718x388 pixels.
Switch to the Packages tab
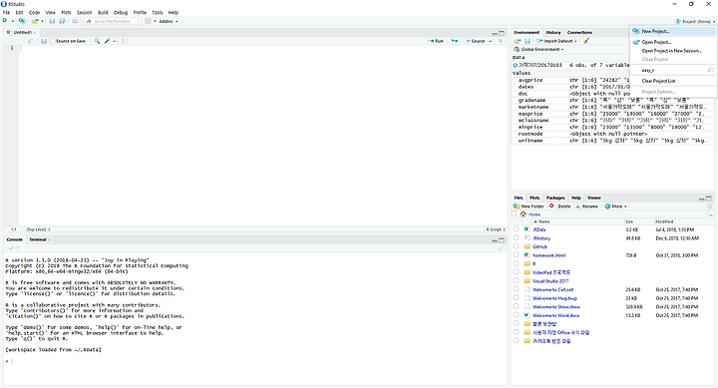click(555, 197)
